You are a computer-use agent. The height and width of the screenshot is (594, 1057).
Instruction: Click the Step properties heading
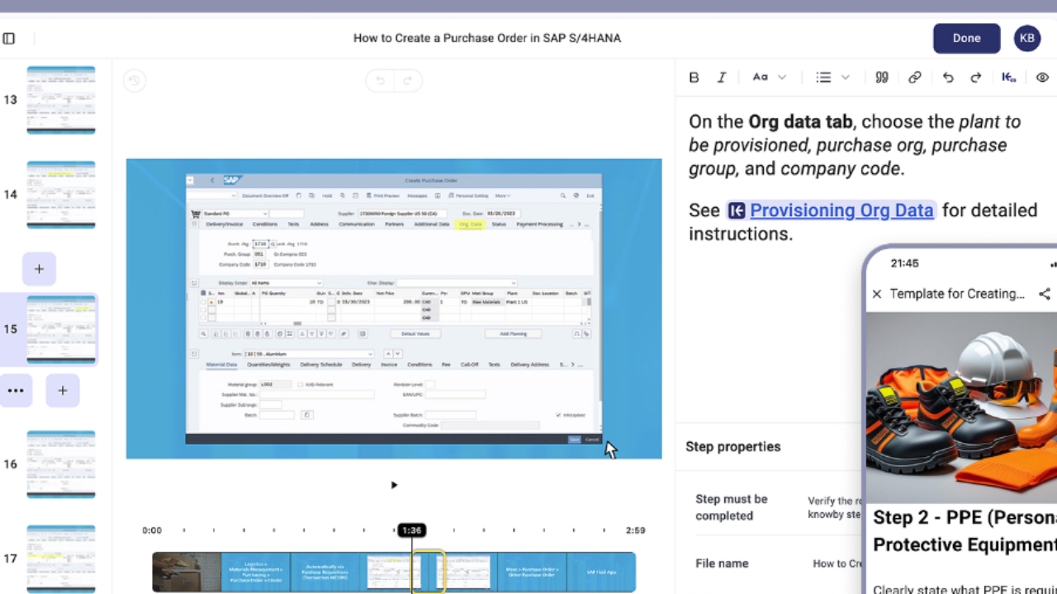pyautogui.click(x=732, y=446)
